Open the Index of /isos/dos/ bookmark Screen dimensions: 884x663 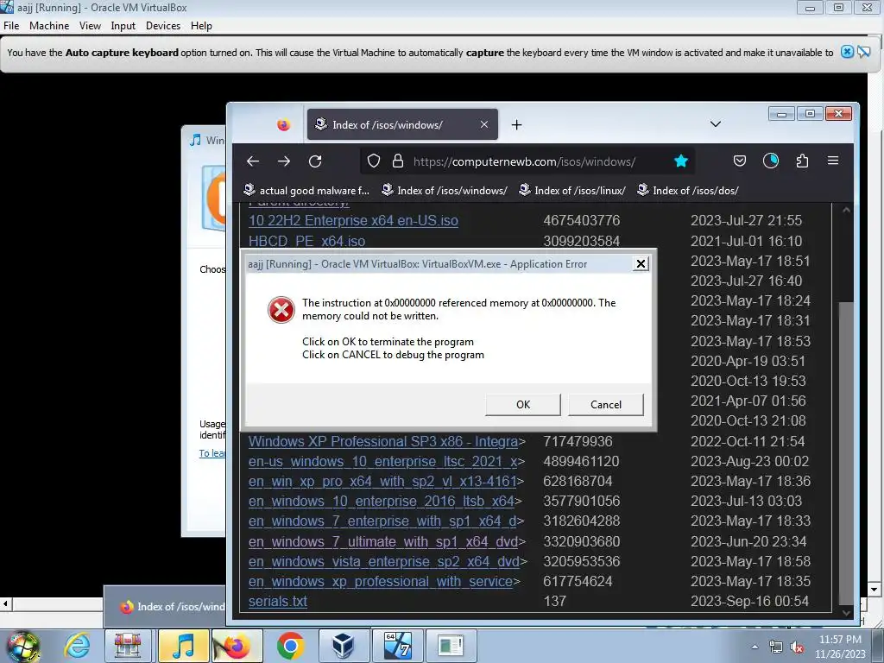pos(688,191)
